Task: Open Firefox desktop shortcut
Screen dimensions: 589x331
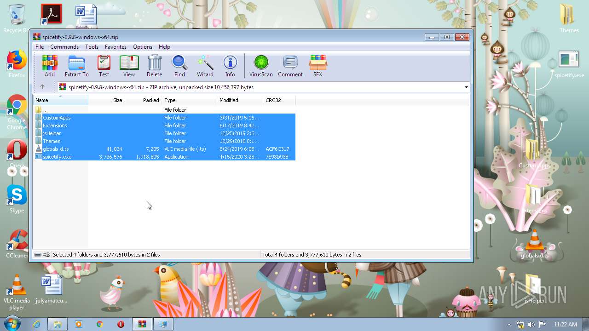Action: pyautogui.click(x=17, y=64)
